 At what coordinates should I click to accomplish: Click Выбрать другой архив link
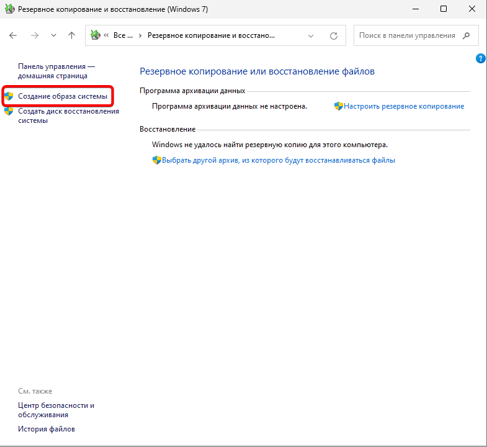tap(279, 160)
